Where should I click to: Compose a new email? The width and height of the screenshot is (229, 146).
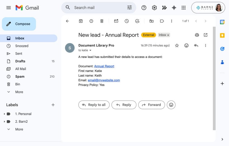click(x=19, y=24)
